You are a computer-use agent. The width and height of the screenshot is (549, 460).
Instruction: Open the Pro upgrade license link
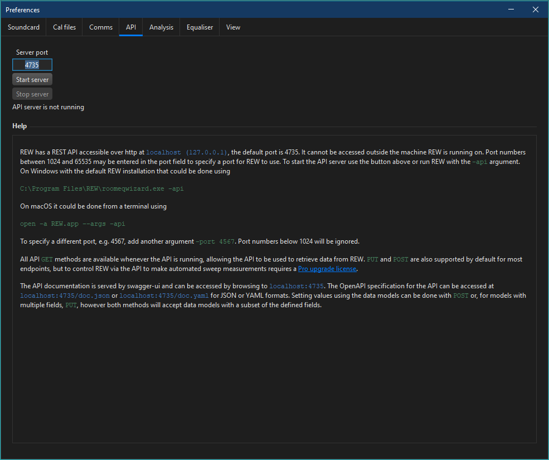click(327, 269)
